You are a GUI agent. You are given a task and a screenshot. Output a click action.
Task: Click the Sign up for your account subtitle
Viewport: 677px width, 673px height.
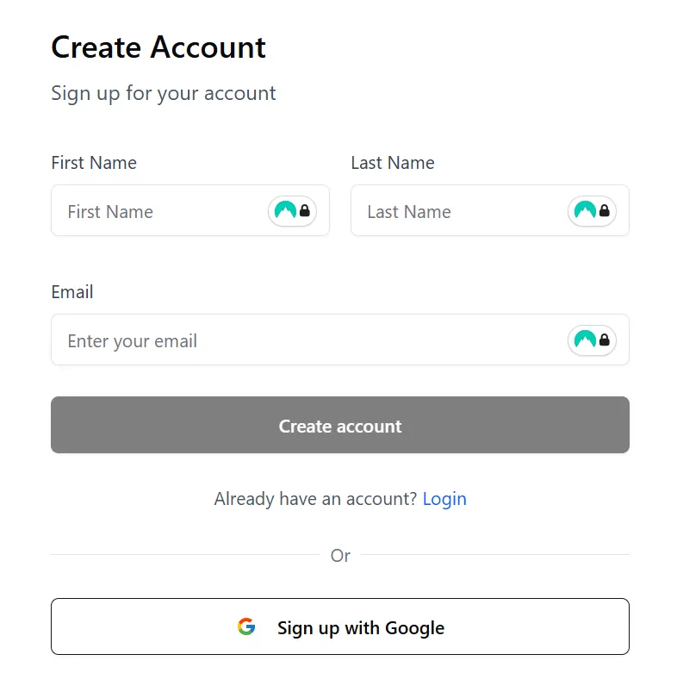pyautogui.click(x=164, y=93)
